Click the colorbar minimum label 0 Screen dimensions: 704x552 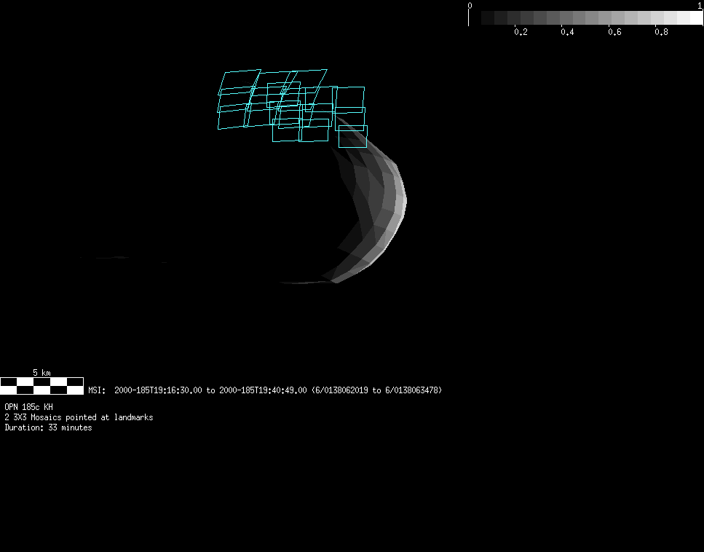(x=470, y=5)
